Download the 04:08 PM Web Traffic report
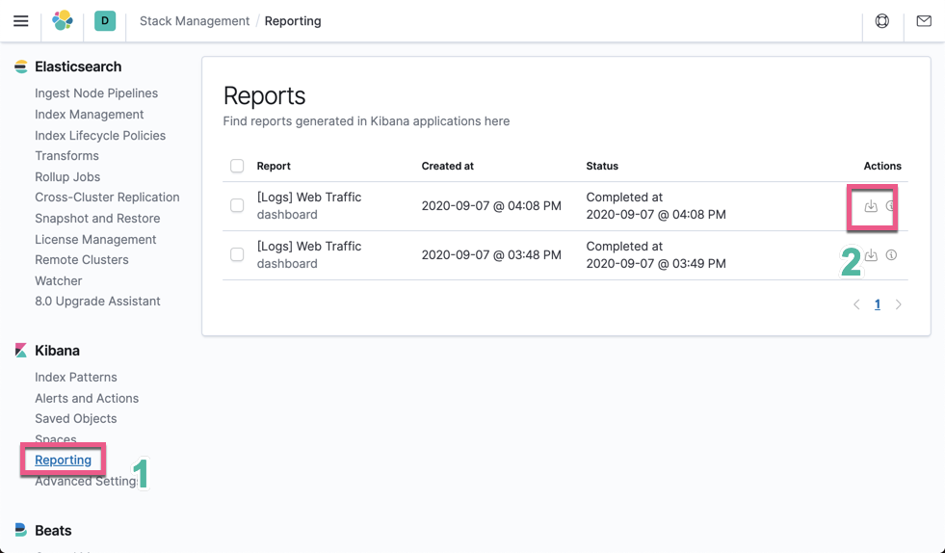This screenshot has height=553, width=945. (x=871, y=206)
